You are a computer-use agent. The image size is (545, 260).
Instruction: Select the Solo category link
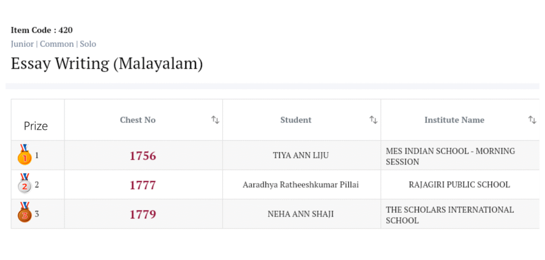pos(88,44)
